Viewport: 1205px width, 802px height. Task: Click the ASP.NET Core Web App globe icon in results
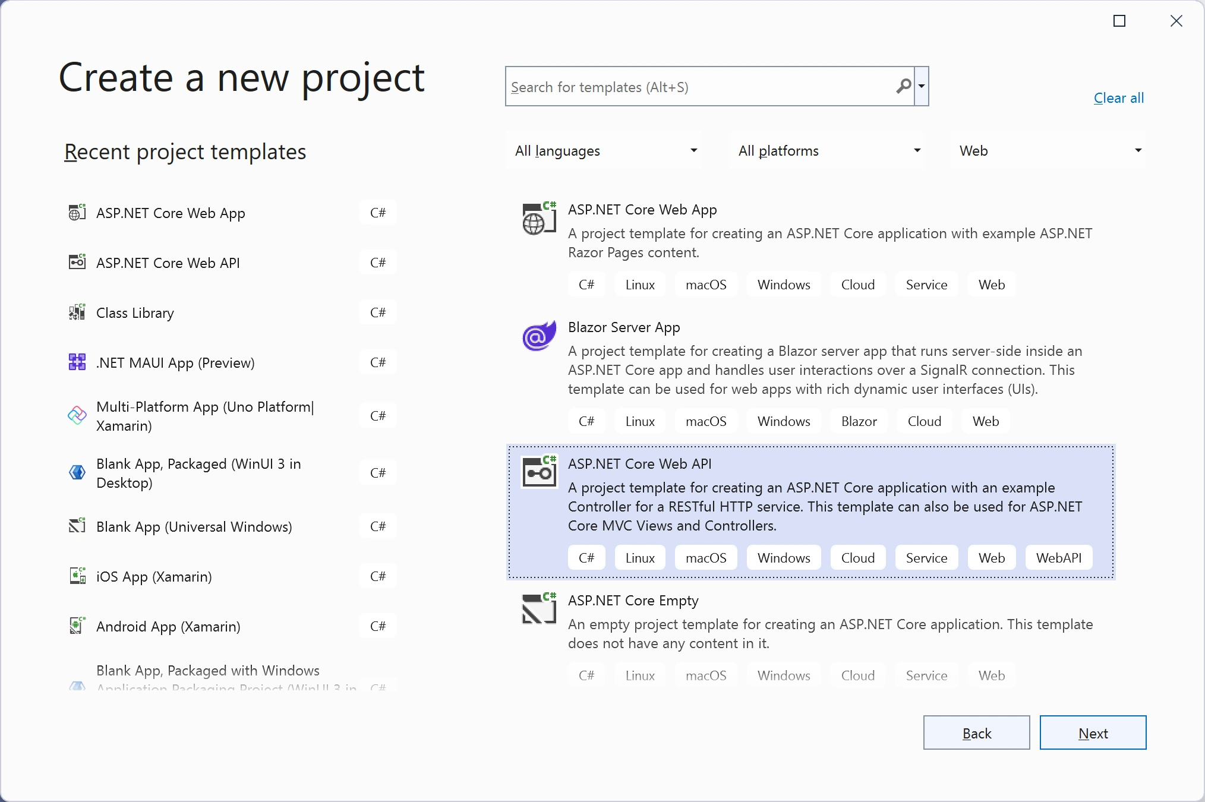[x=539, y=219]
